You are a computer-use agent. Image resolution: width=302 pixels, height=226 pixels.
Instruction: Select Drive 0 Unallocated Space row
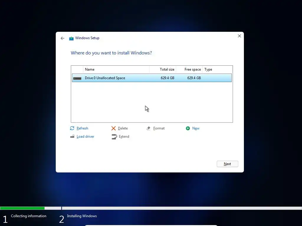[x=152, y=78]
